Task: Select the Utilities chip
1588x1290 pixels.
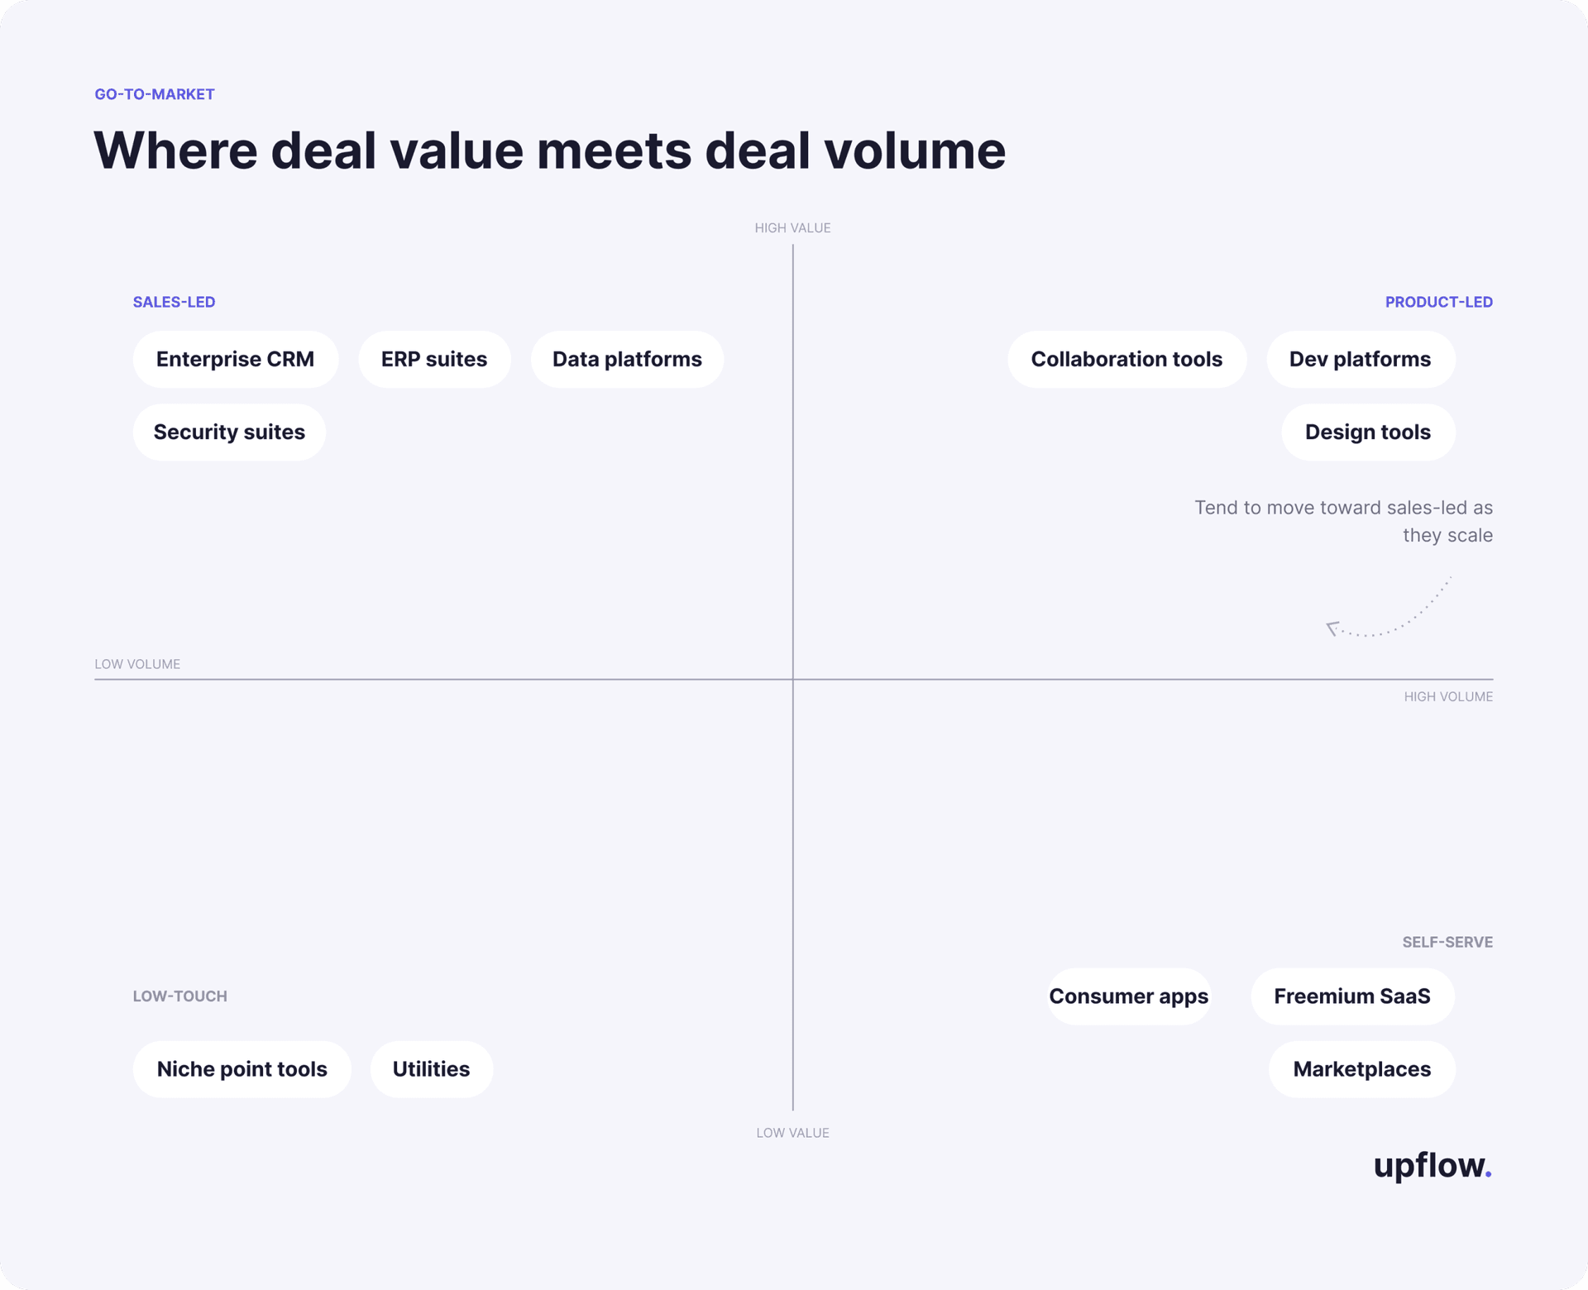Action: 431,1069
